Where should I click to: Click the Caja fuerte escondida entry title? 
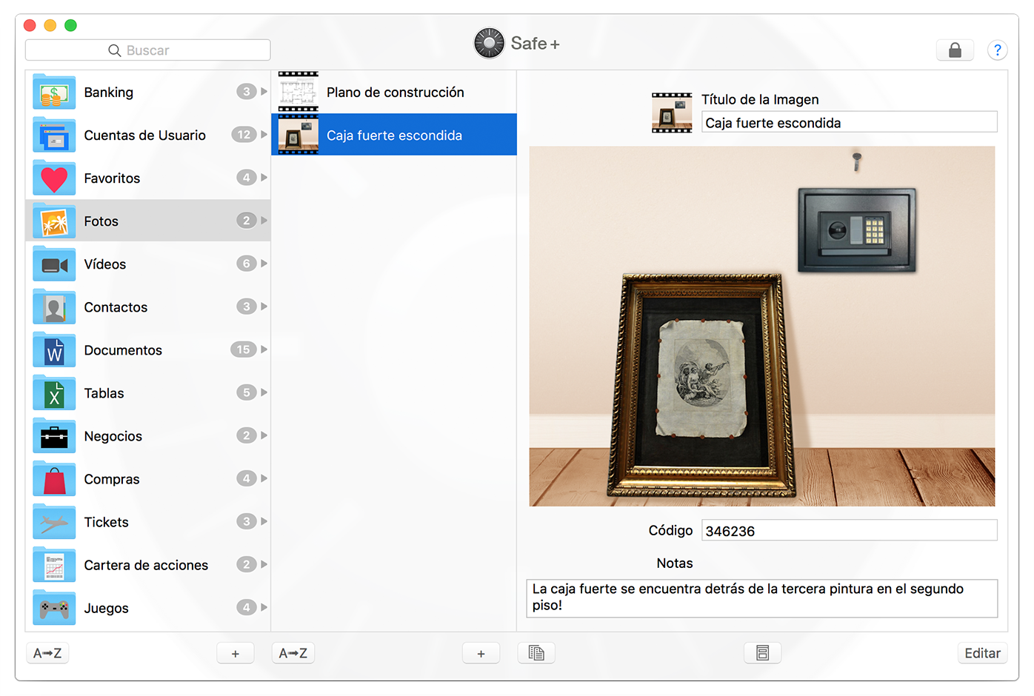(x=394, y=135)
